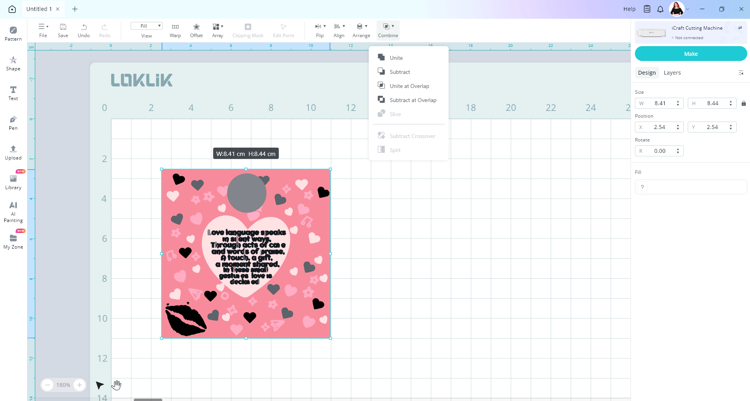Choose Unite from Combine menu

[x=396, y=58]
